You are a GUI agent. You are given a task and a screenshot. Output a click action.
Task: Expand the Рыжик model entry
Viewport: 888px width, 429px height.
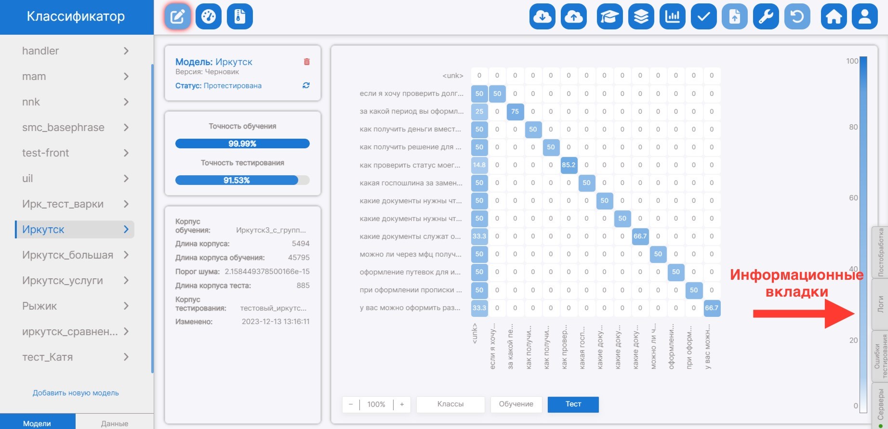126,306
